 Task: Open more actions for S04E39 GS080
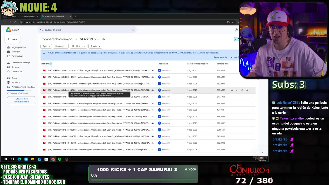[252, 150]
